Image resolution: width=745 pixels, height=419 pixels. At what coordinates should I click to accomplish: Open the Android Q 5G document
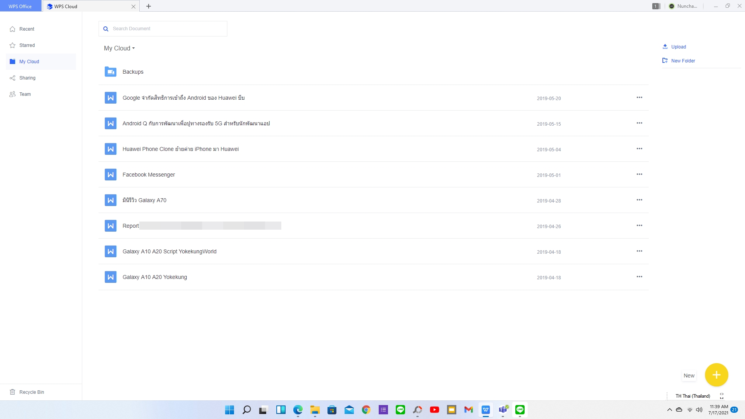pos(373,123)
